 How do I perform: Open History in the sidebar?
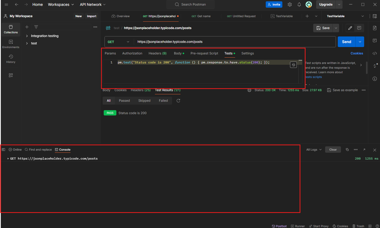[11, 59]
